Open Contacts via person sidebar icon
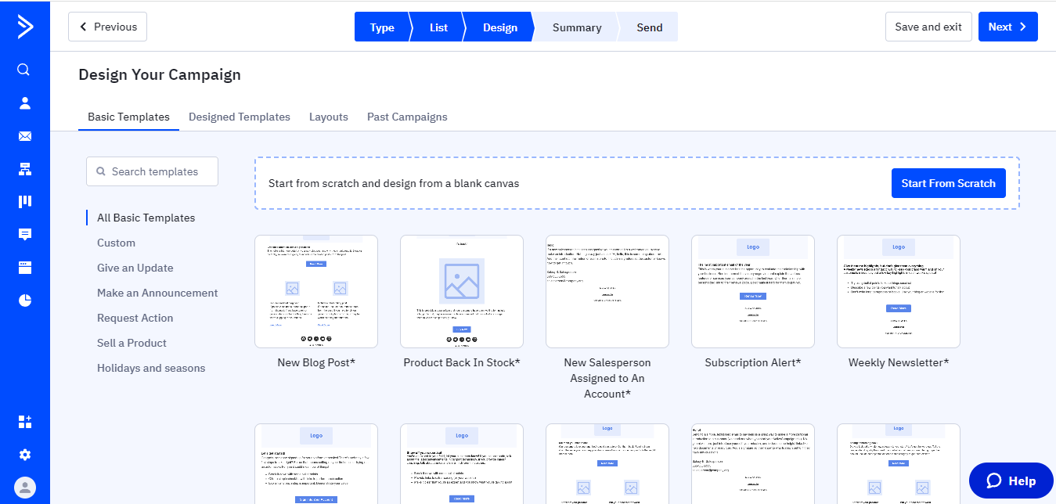The width and height of the screenshot is (1056, 504). click(25, 103)
